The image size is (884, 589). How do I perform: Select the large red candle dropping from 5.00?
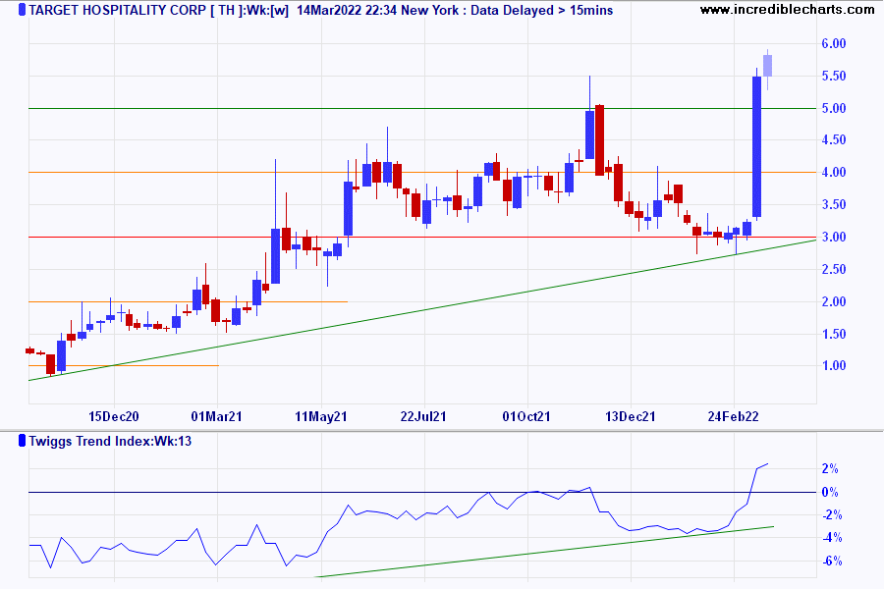click(600, 139)
